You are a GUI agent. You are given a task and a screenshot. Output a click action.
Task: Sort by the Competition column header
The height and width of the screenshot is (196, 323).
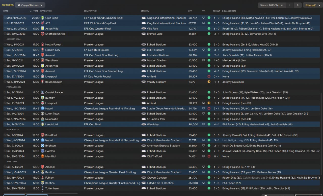tap(91, 11)
